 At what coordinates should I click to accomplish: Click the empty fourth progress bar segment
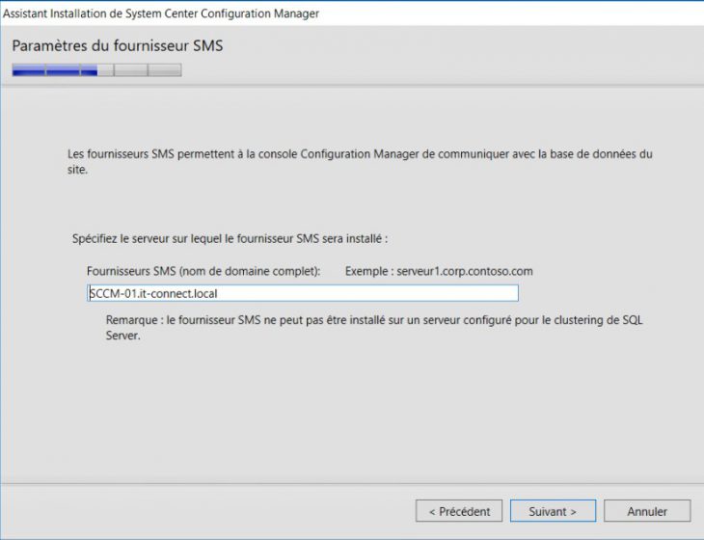pos(130,69)
